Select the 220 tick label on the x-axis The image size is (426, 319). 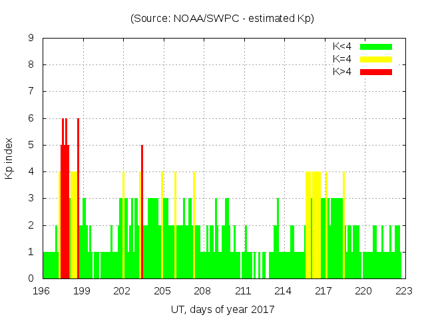pyautogui.click(x=363, y=291)
